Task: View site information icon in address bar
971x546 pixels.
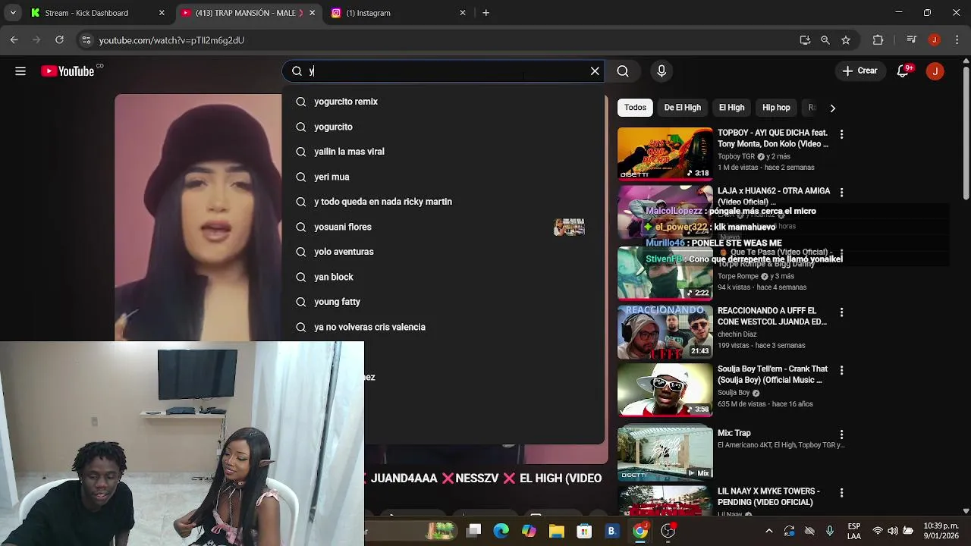Action: coord(86,40)
